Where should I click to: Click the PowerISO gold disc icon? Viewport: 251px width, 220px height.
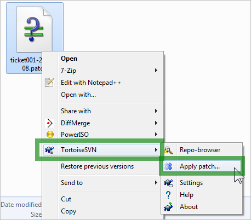point(50,135)
